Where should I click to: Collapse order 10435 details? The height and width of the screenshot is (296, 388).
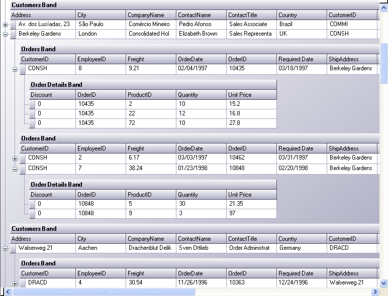pos(15,69)
